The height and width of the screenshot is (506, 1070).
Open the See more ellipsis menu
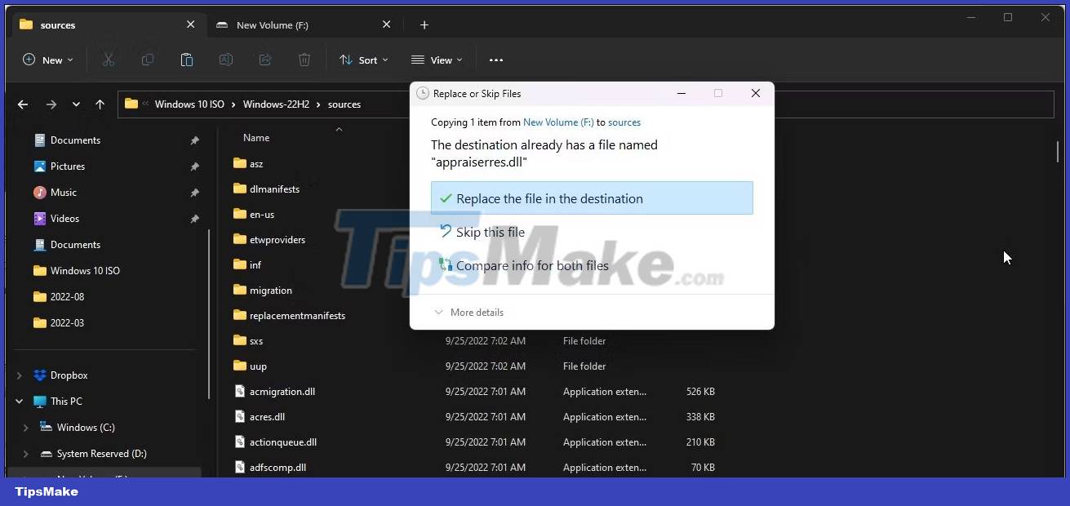tap(495, 60)
